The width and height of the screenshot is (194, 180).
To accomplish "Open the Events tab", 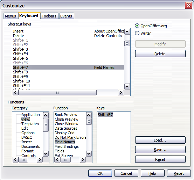I will coord(66,16).
